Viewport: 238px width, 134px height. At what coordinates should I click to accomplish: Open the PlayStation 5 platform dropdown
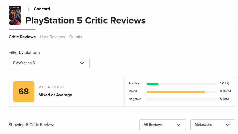pos(49,63)
